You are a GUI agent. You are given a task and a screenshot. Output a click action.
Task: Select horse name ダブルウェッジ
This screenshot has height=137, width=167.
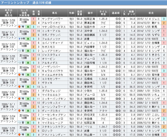51,91
